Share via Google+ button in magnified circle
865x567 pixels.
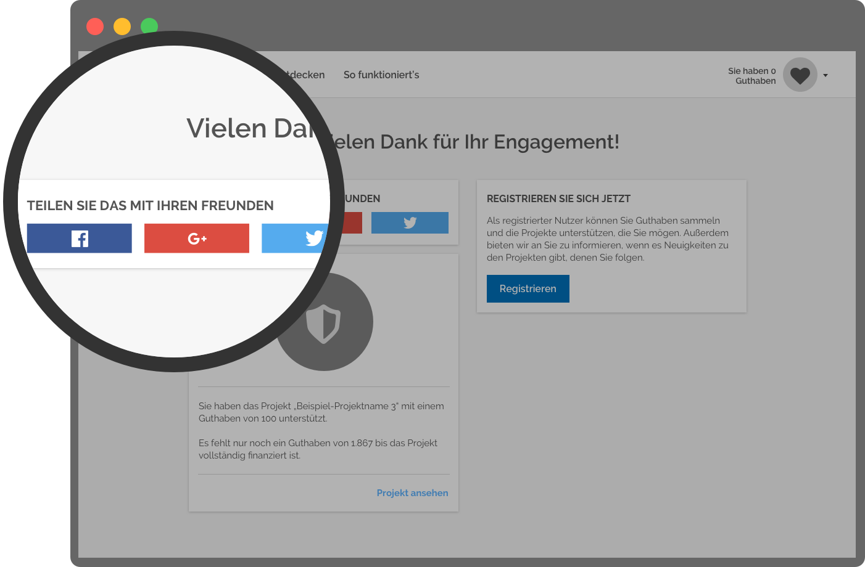[197, 239]
